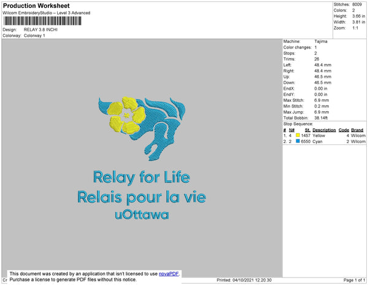The width and height of the screenshot is (368, 285).
Task: Click the 'Max Jump:' label
Action: (x=294, y=112)
